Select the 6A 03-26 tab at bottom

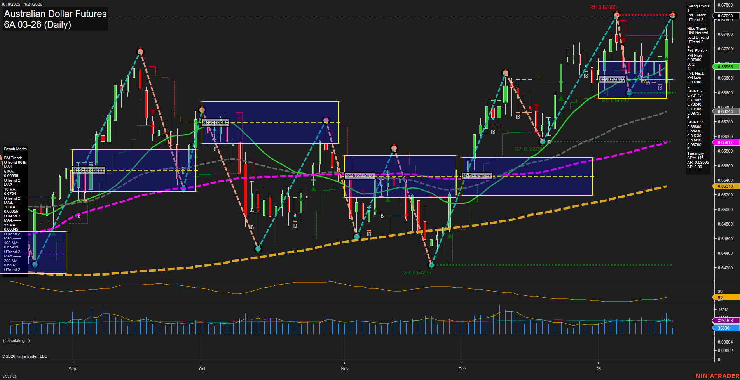(x=10, y=376)
